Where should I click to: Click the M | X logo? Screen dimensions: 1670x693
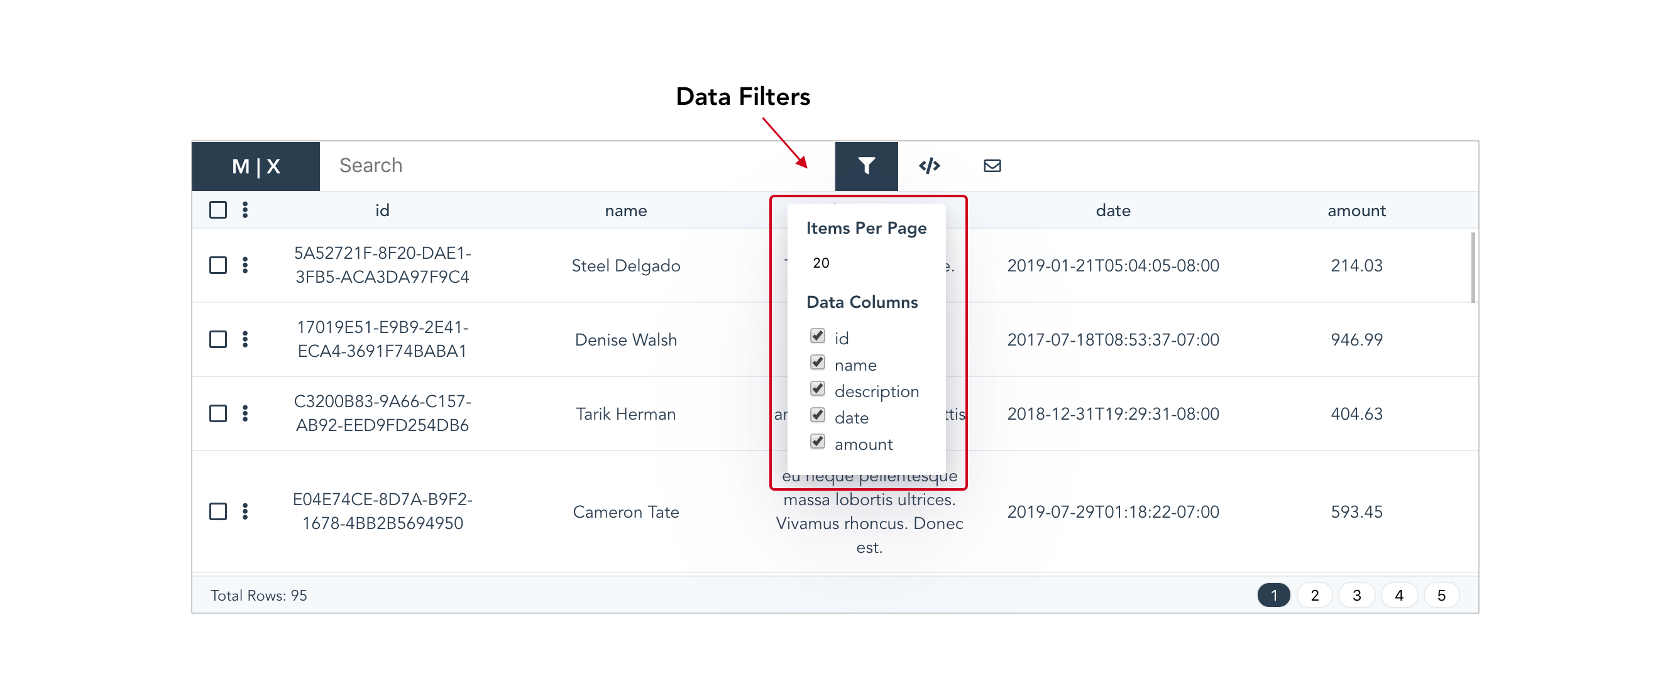coord(256,166)
